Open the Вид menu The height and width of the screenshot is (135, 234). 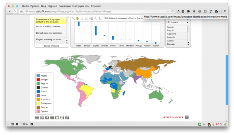click(43, 6)
